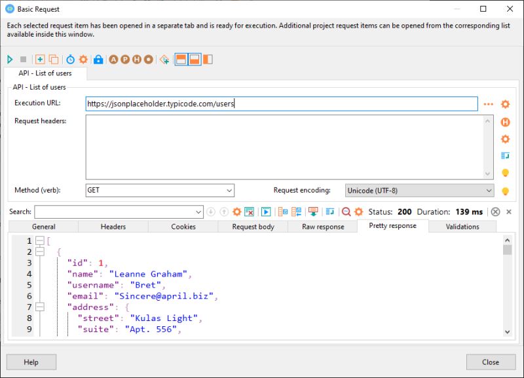This screenshot has height=378, width=524.
Task: Click expand-all tree nodes icon
Action: pos(283,212)
